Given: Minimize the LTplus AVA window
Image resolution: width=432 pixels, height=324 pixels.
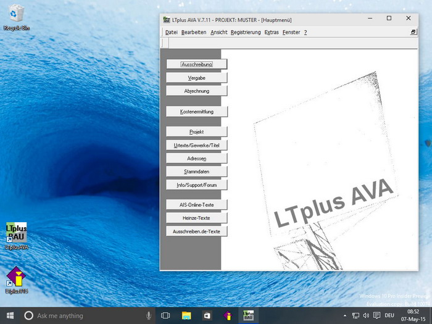Looking at the screenshot, I should (370, 19).
